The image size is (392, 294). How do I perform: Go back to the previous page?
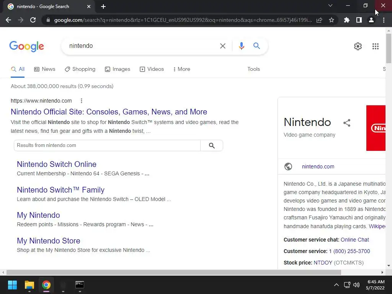coord(8,20)
